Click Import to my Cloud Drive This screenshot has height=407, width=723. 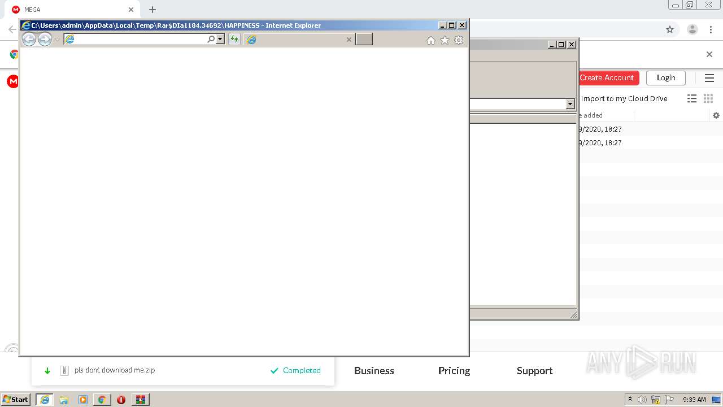click(624, 98)
